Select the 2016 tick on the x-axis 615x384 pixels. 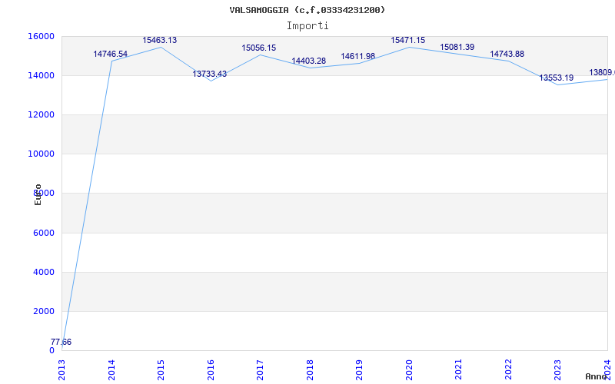[x=211, y=369]
